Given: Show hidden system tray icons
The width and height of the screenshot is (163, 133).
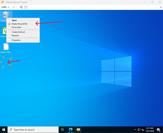Looking at the screenshot, I should point(135,130).
